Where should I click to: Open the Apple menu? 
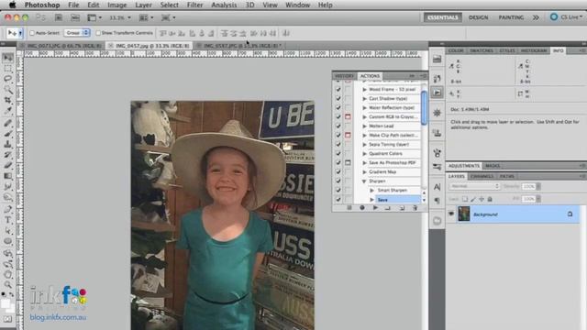tap(12, 5)
